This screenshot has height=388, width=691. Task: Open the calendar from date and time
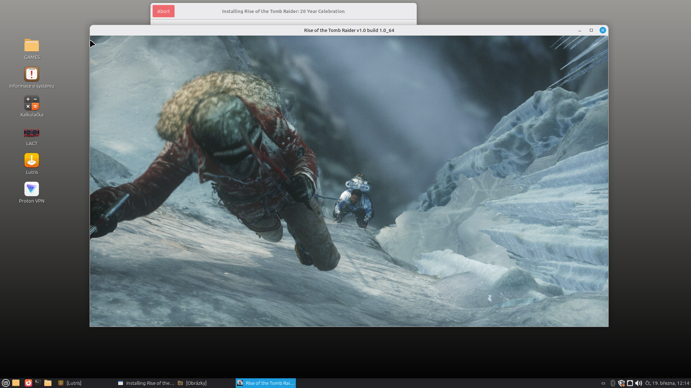[667, 383]
